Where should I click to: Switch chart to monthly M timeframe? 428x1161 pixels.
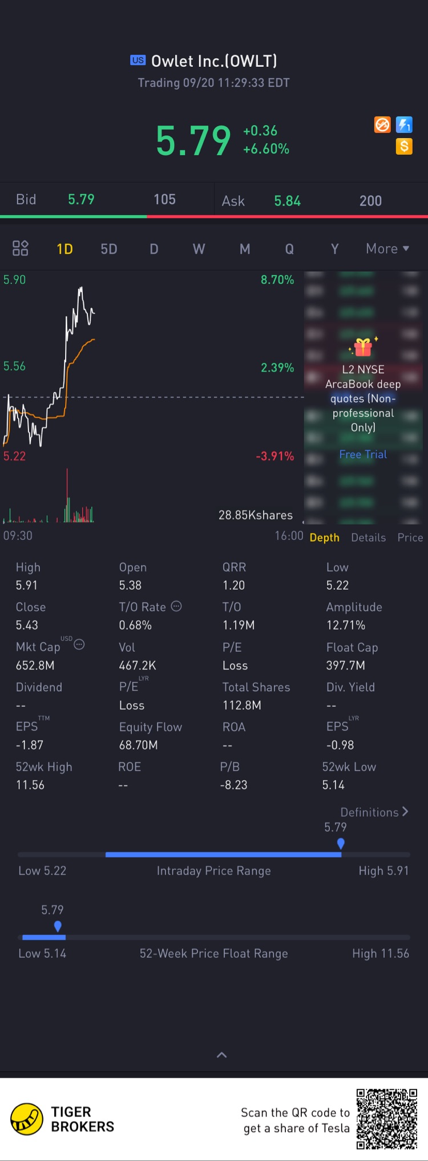pos(245,249)
